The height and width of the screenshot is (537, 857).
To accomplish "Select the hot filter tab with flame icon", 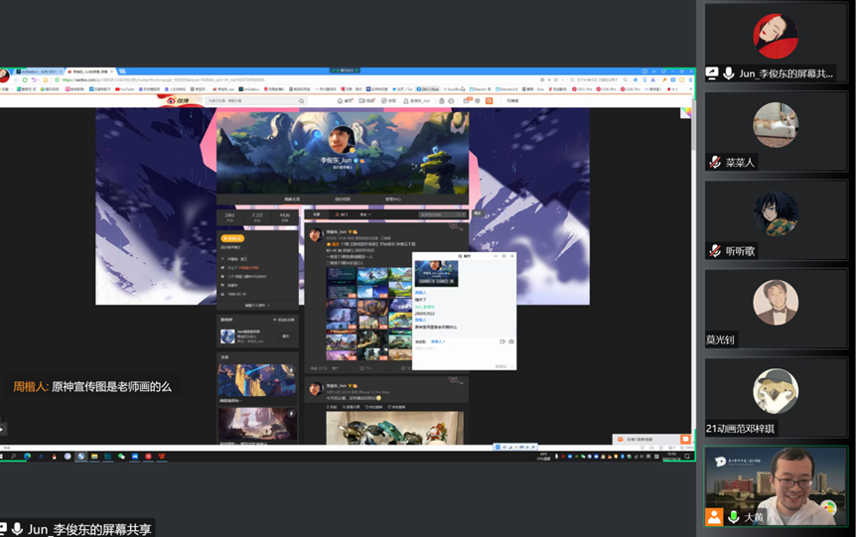I will point(342,214).
